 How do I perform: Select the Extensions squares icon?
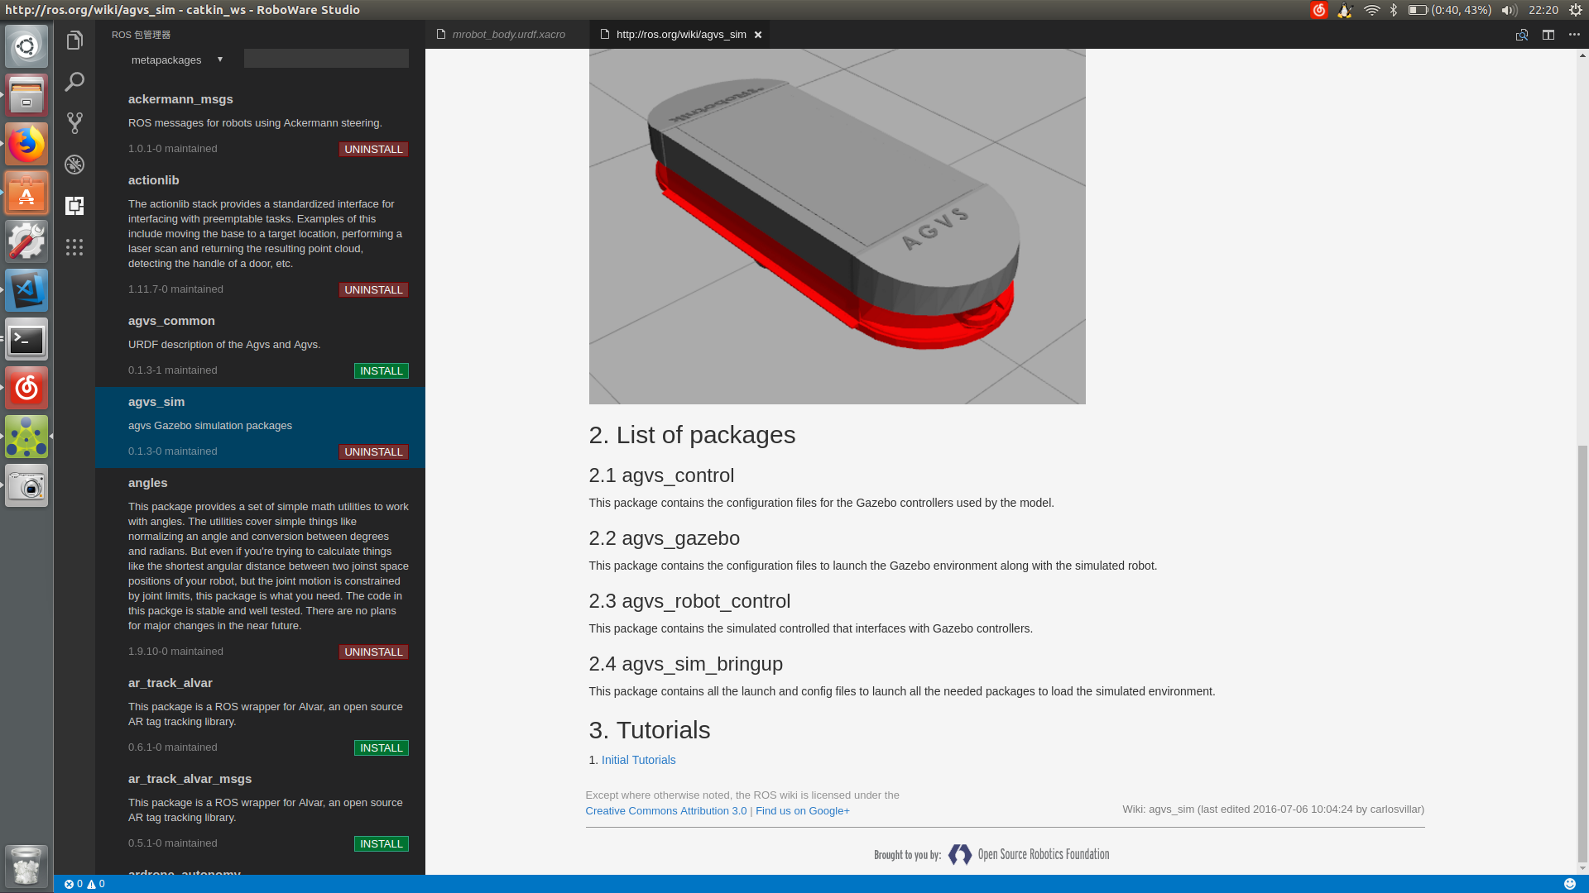click(74, 206)
